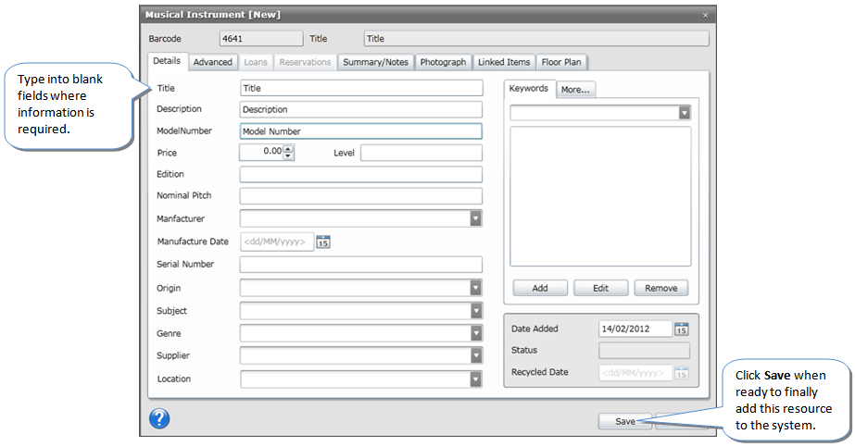The height and width of the screenshot is (447, 855).
Task: Close the Musical Instrument dialog
Action: pyautogui.click(x=705, y=15)
